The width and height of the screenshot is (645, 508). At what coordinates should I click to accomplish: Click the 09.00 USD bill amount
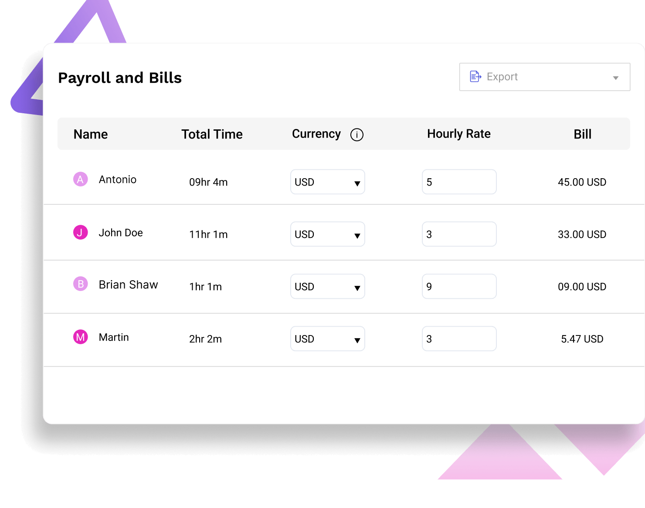pyautogui.click(x=582, y=287)
